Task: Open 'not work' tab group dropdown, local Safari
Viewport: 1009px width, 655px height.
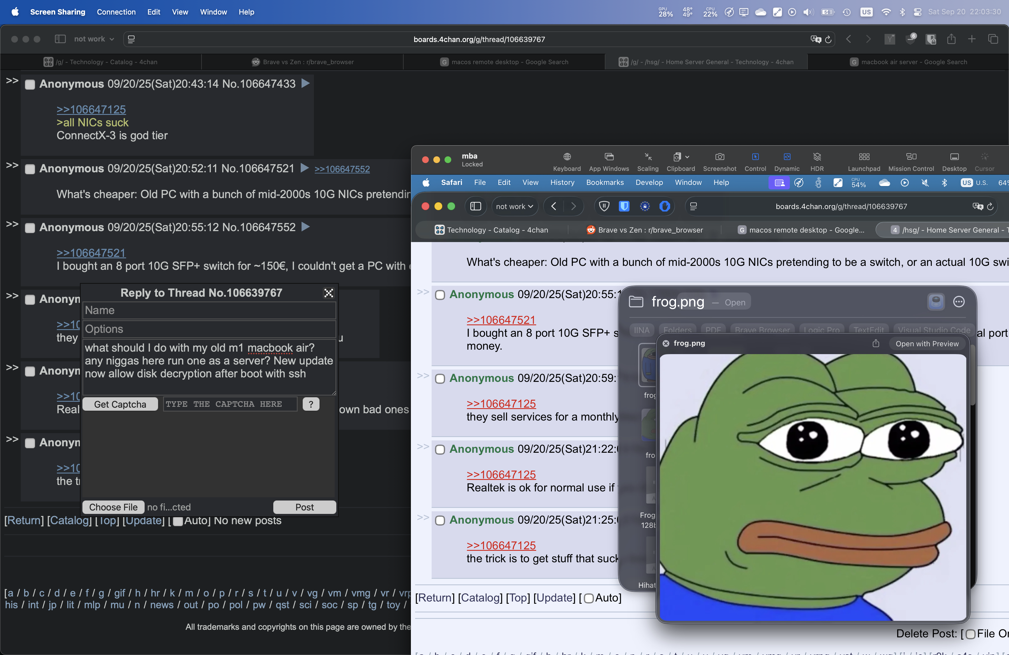Action: tap(94, 39)
